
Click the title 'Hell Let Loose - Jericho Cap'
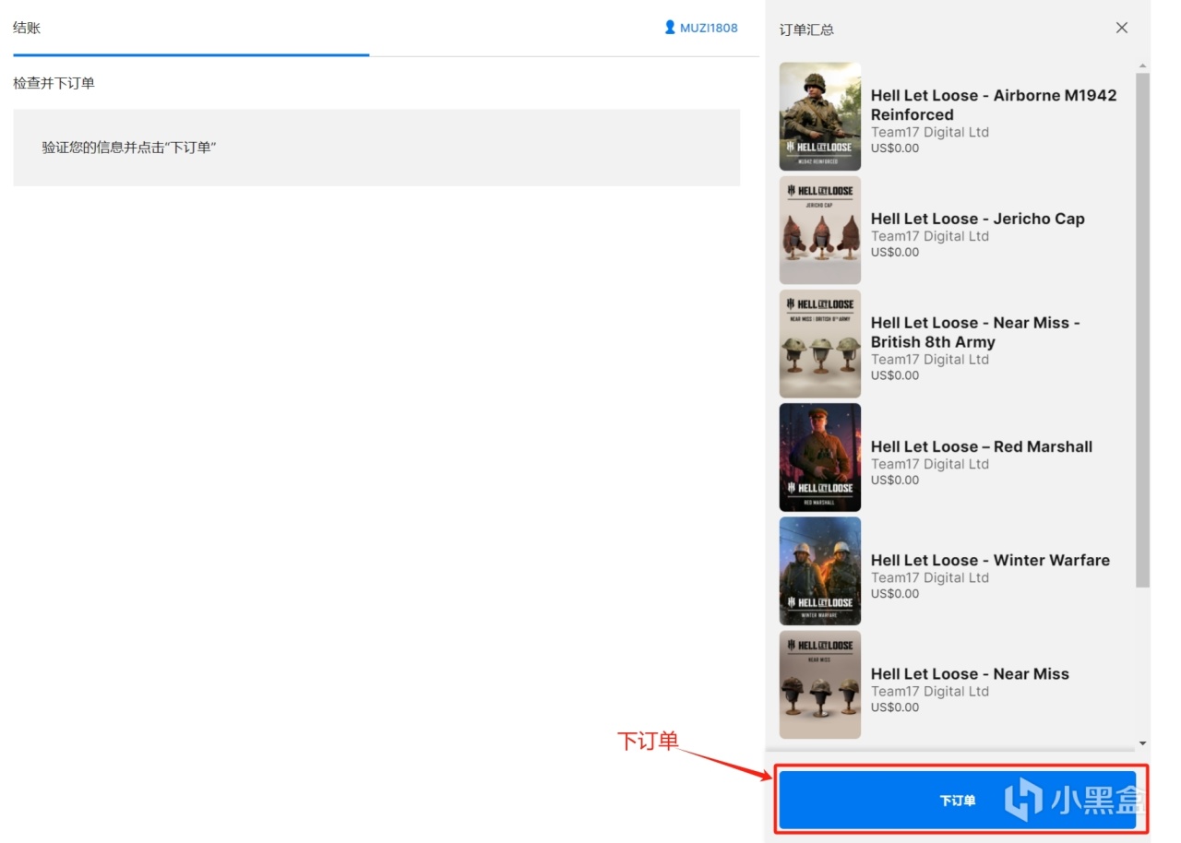tap(978, 219)
